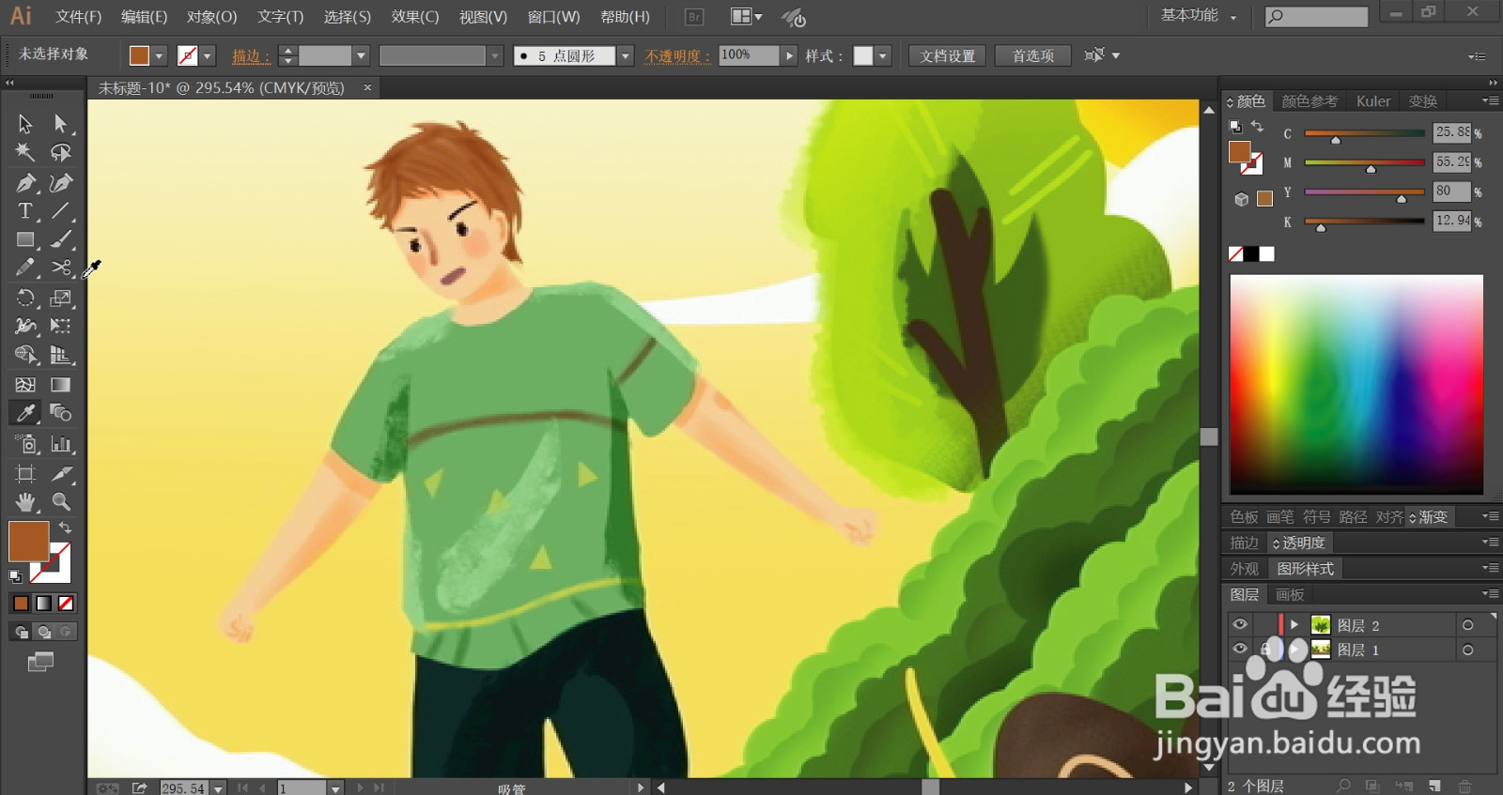Set fill mode to Color
Screen dimensions: 1503x795
[x=21, y=604]
